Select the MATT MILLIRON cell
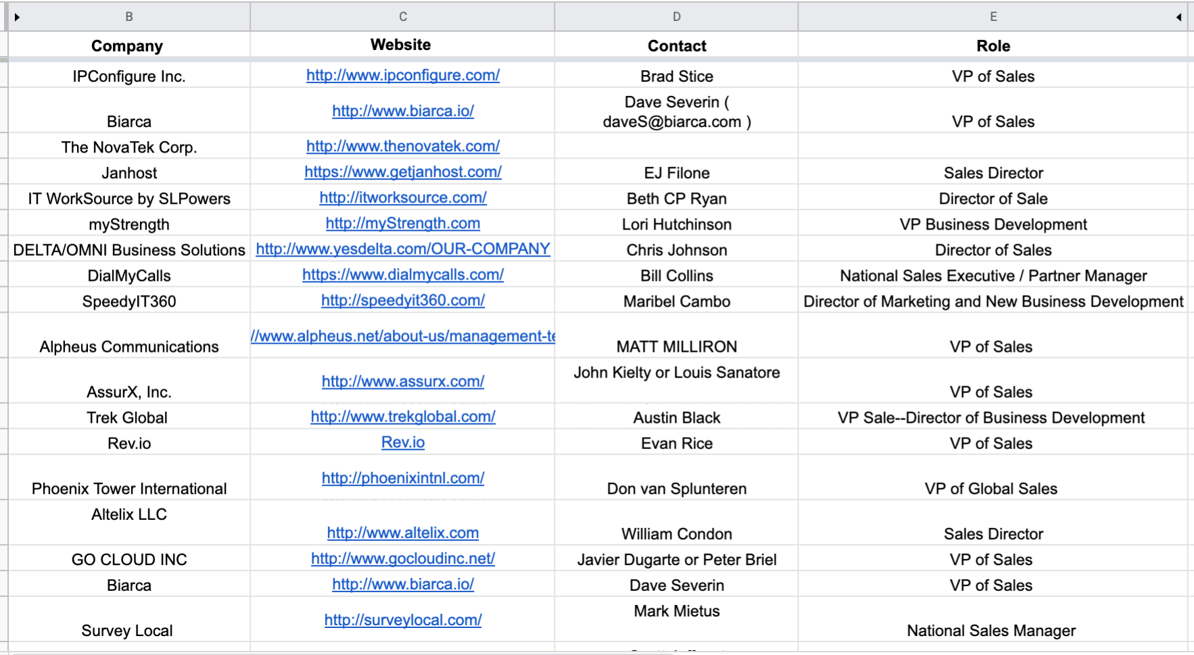This screenshot has width=1194, height=655. 677,336
